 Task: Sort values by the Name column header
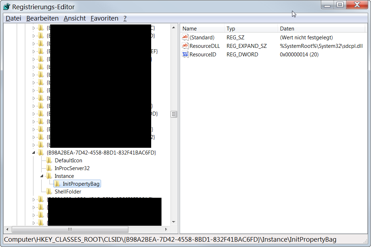click(202, 29)
